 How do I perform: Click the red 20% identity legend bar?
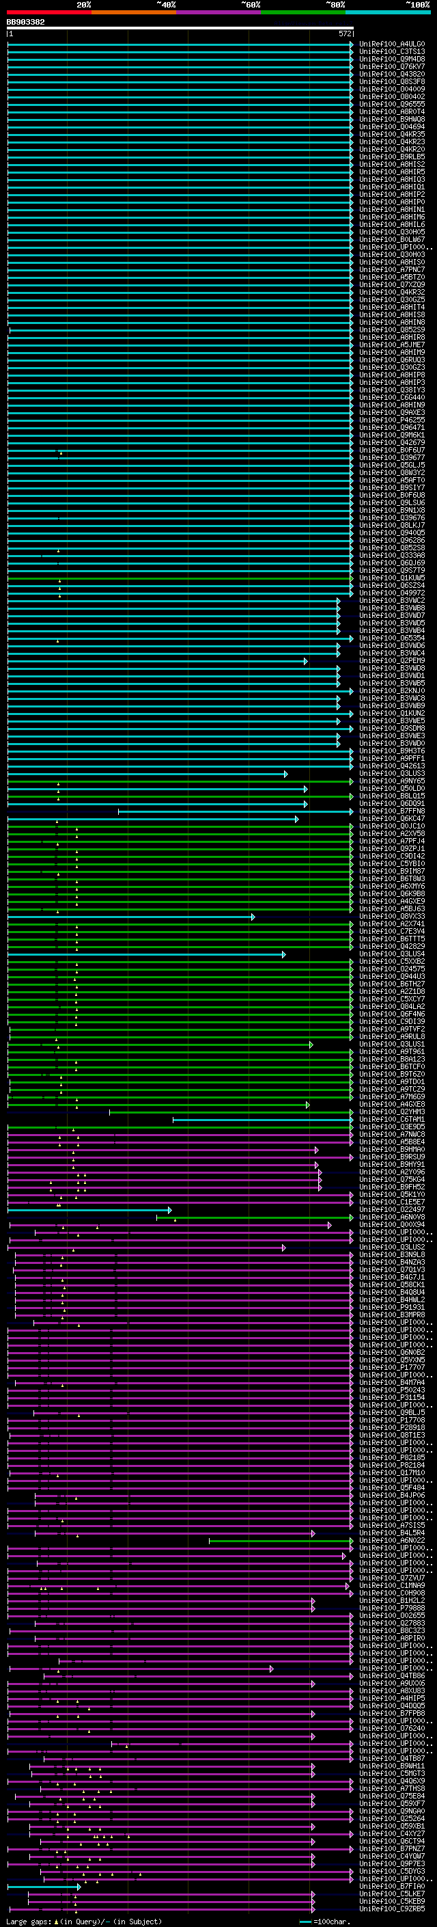[48, 12]
